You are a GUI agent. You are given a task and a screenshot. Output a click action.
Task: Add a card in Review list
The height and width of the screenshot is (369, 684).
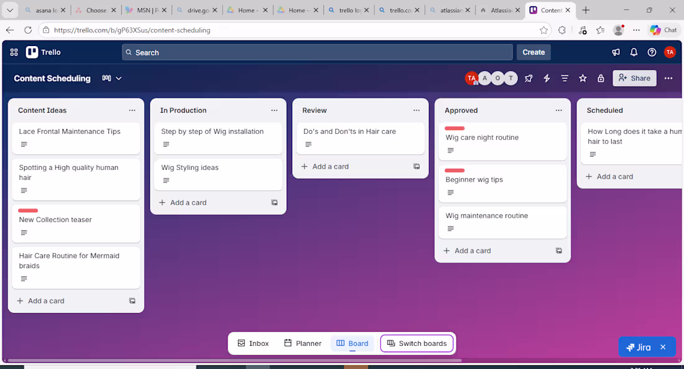[325, 166]
